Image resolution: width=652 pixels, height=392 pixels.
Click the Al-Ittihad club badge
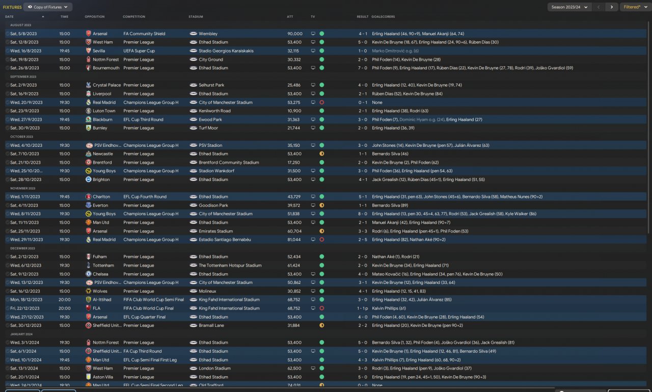(89, 300)
